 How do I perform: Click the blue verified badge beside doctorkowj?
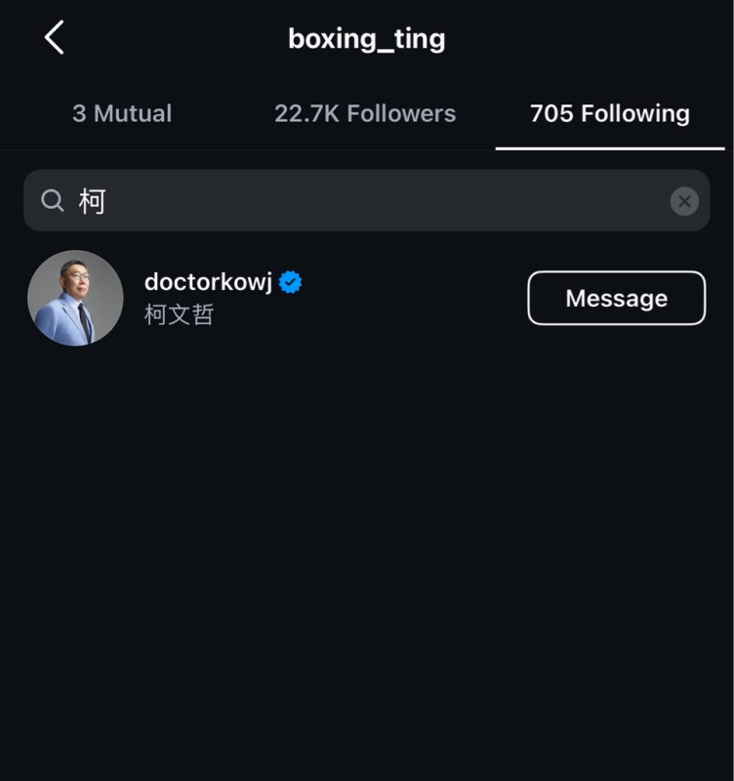[x=290, y=282]
